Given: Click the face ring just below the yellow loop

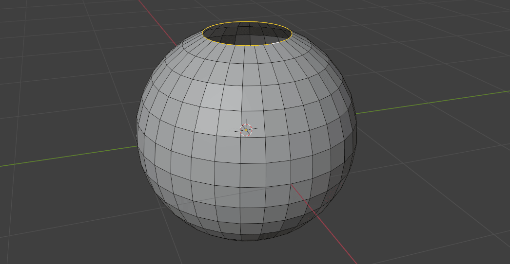Looking at the screenshot, I should tap(247, 51).
